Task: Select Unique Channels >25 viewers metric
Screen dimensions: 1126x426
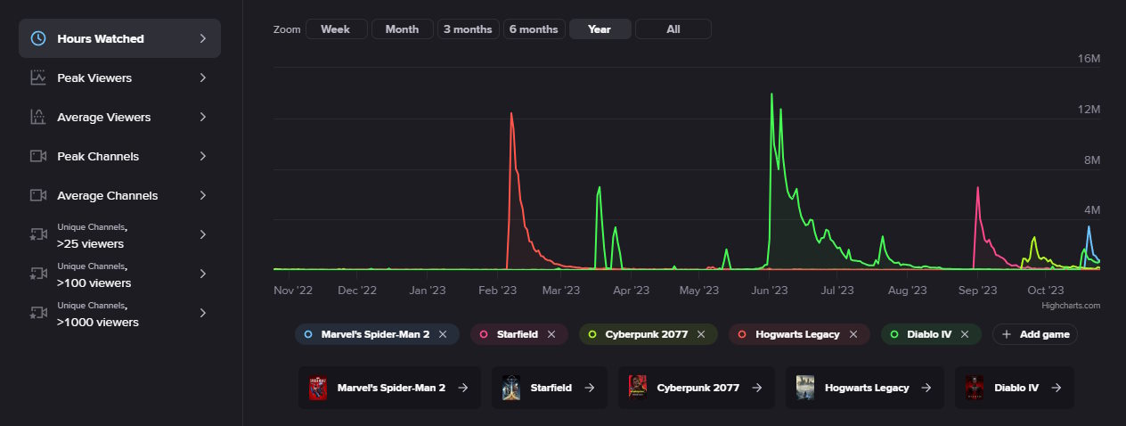Action: click(x=119, y=234)
